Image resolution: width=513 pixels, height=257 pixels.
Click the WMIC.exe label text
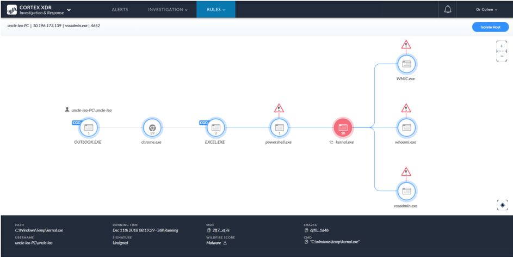click(405, 79)
